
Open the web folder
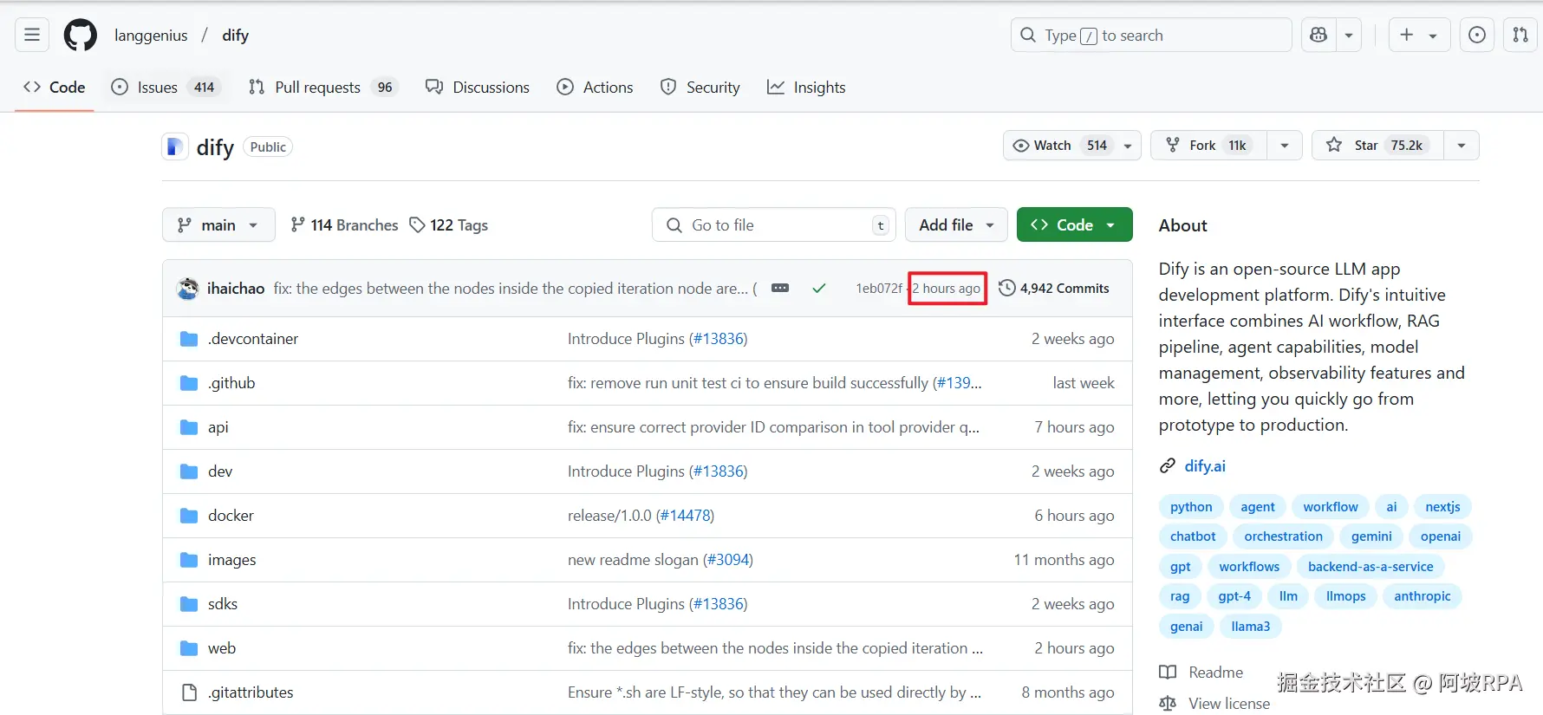222,648
